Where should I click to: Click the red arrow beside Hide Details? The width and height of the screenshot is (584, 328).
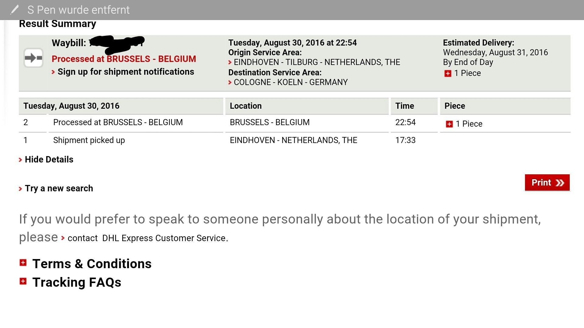20,160
